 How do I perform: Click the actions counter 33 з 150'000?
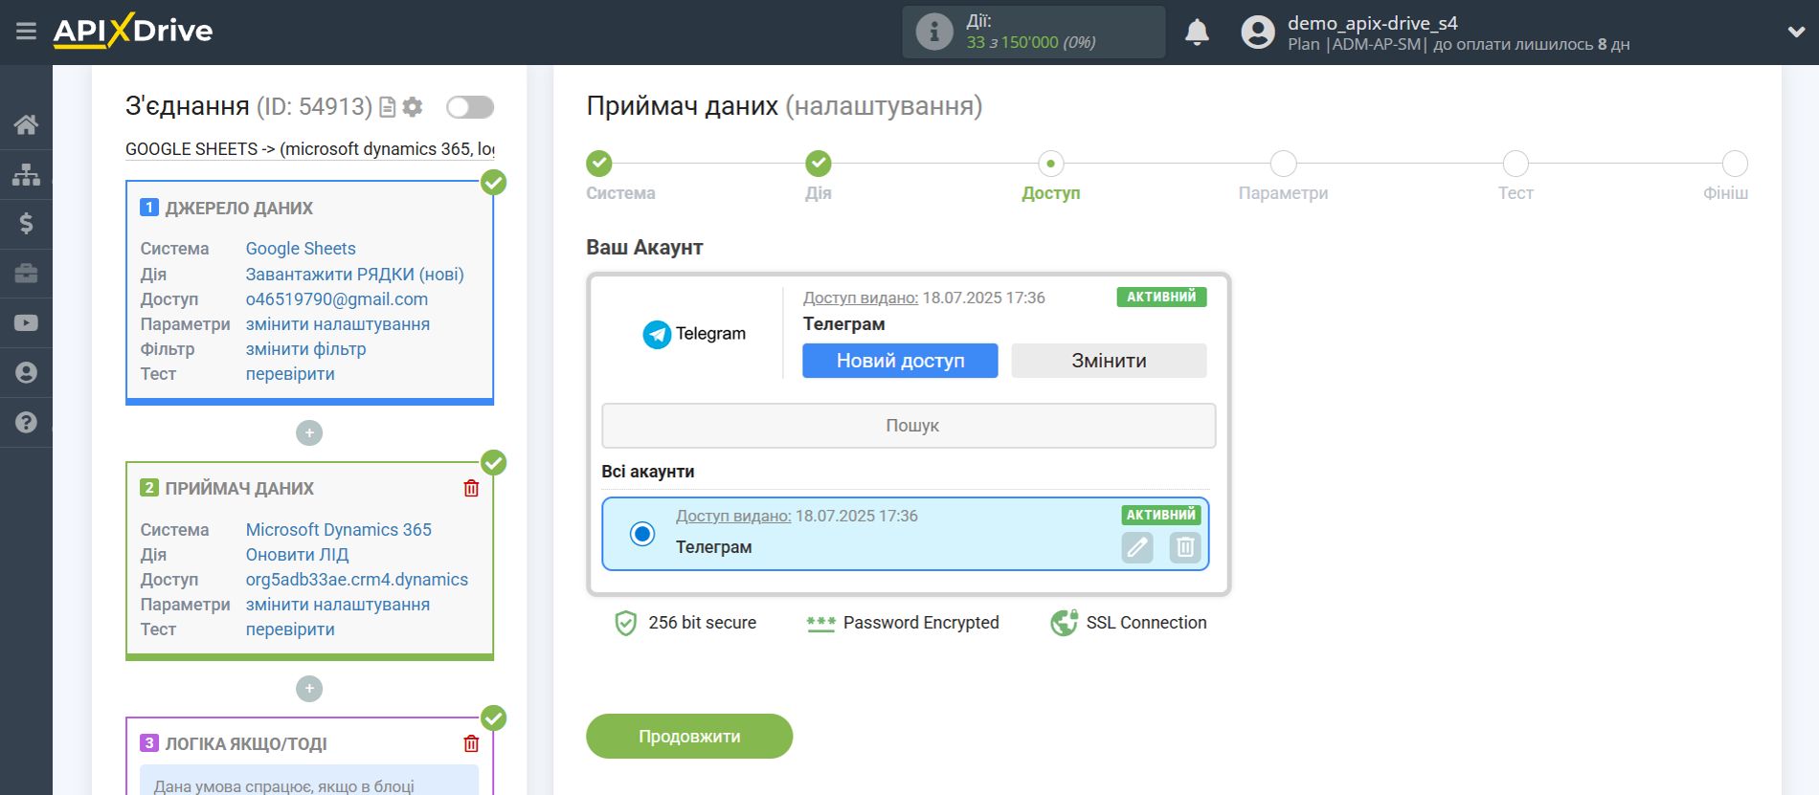[x=1031, y=42]
